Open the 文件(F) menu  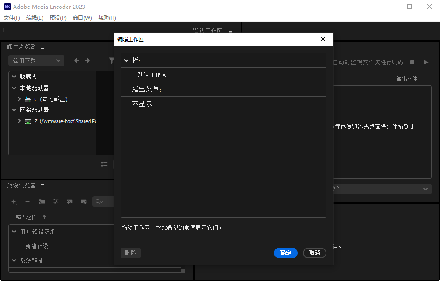[x=12, y=18]
